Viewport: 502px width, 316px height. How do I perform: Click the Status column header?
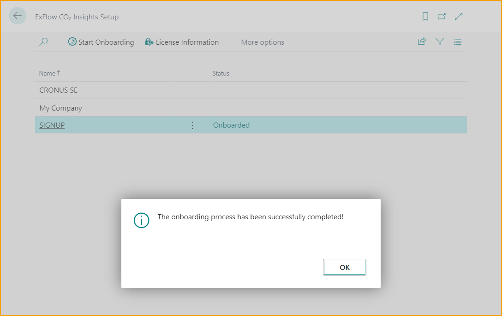coord(221,73)
